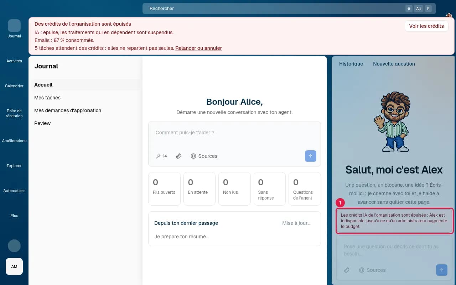Follow the Relancer ou annuler link
This screenshot has height=285, width=456.
tap(199, 48)
